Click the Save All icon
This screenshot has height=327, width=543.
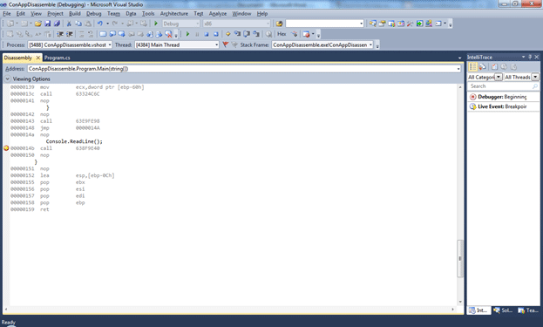pyautogui.click(x=57, y=24)
